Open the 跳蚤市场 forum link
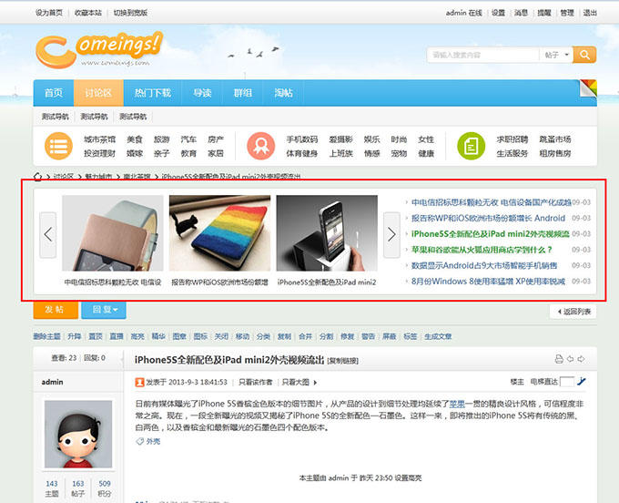 pyautogui.click(x=555, y=139)
